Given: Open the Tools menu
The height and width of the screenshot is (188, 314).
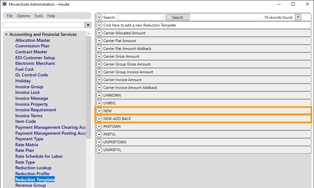Looking at the screenshot, I should point(38,16).
